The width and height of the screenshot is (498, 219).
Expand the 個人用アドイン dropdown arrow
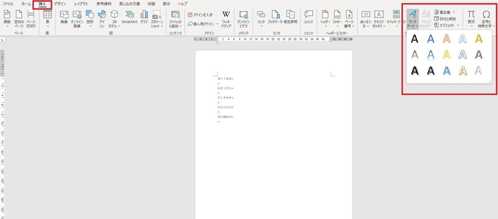coord(217,24)
